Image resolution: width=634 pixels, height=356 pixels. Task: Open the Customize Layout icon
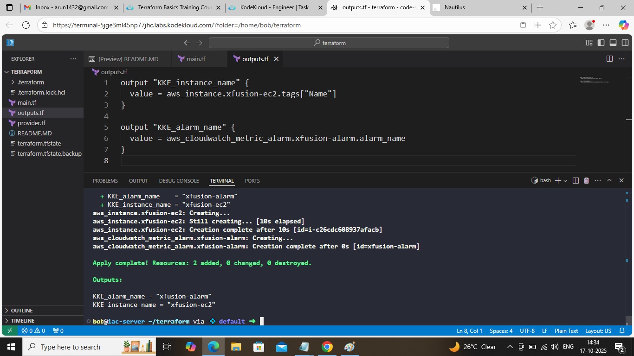[589, 43]
